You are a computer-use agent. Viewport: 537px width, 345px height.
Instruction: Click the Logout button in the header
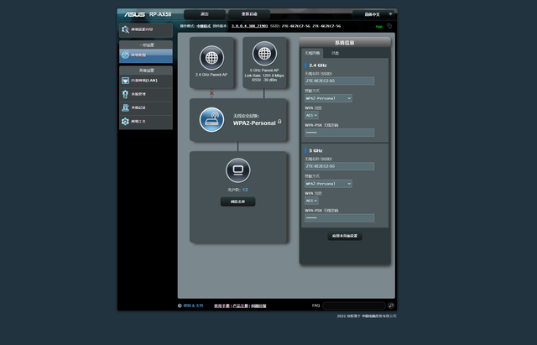point(205,14)
